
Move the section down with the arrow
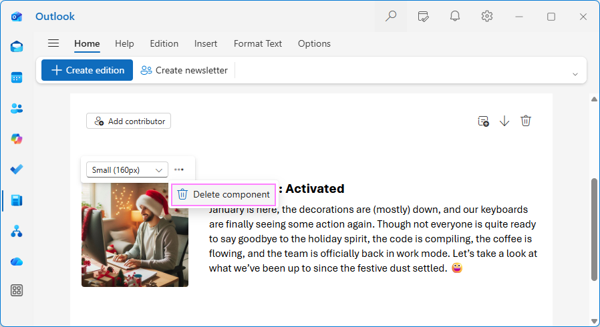pyautogui.click(x=504, y=121)
